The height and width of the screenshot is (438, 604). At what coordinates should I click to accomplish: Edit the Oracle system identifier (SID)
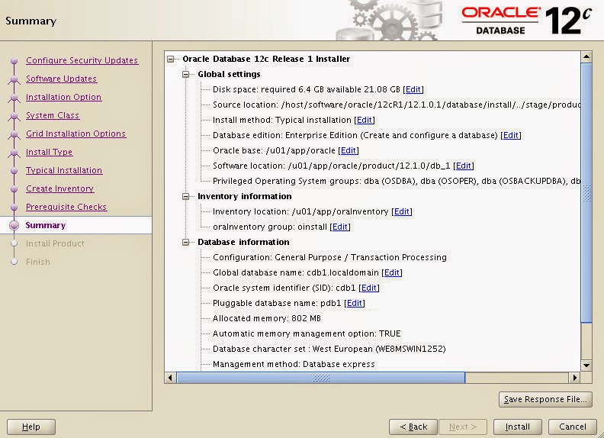coord(368,288)
